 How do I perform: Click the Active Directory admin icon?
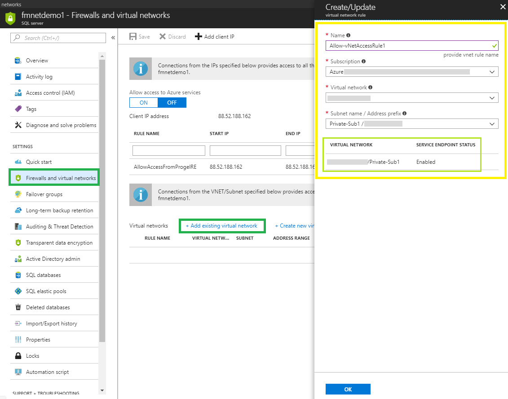click(x=18, y=259)
